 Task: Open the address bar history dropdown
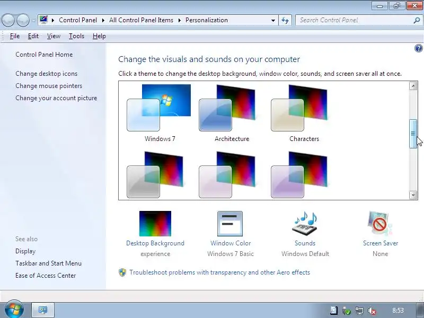(273, 20)
